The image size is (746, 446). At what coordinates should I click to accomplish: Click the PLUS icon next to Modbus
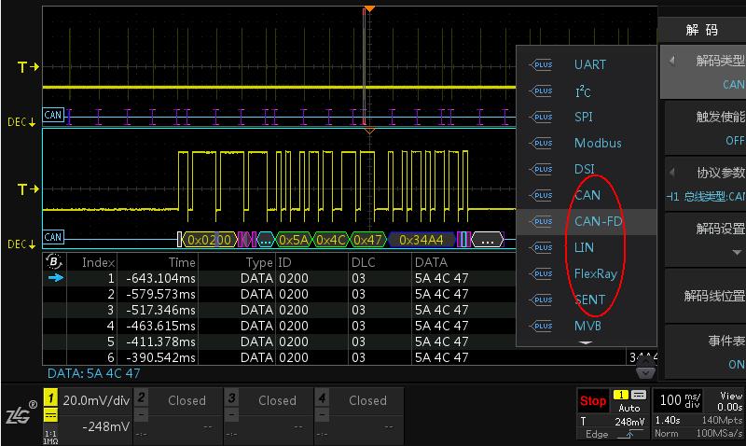(x=541, y=143)
